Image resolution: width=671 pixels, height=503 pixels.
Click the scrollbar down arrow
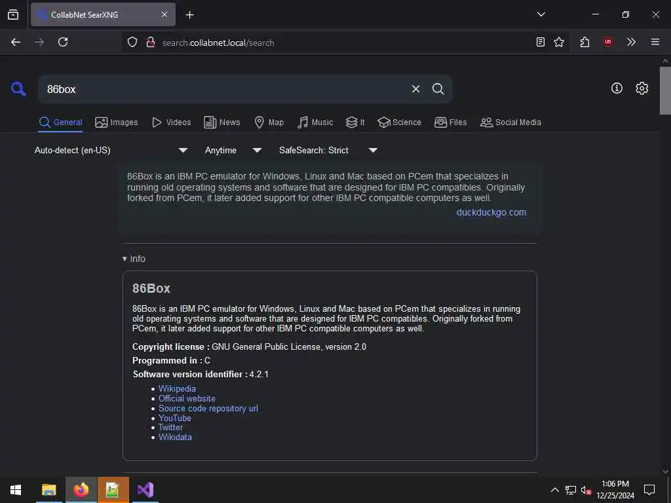click(665, 472)
